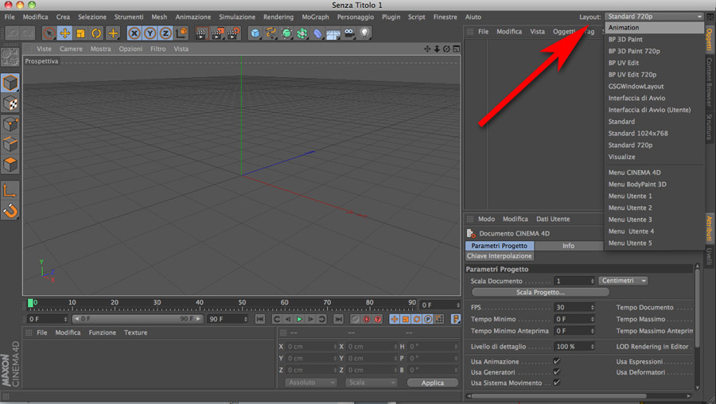This screenshot has height=404, width=716.
Task: Render to Picture Viewer icon
Action: point(217,33)
